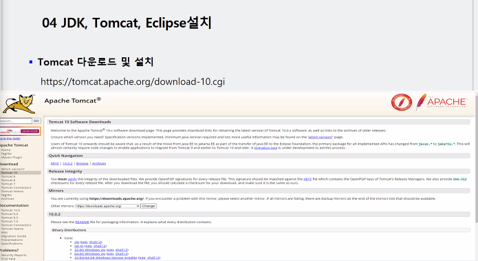Open the verify link under Release Integrity
The height and width of the screenshot is (261, 478).
pyautogui.click(x=72, y=179)
